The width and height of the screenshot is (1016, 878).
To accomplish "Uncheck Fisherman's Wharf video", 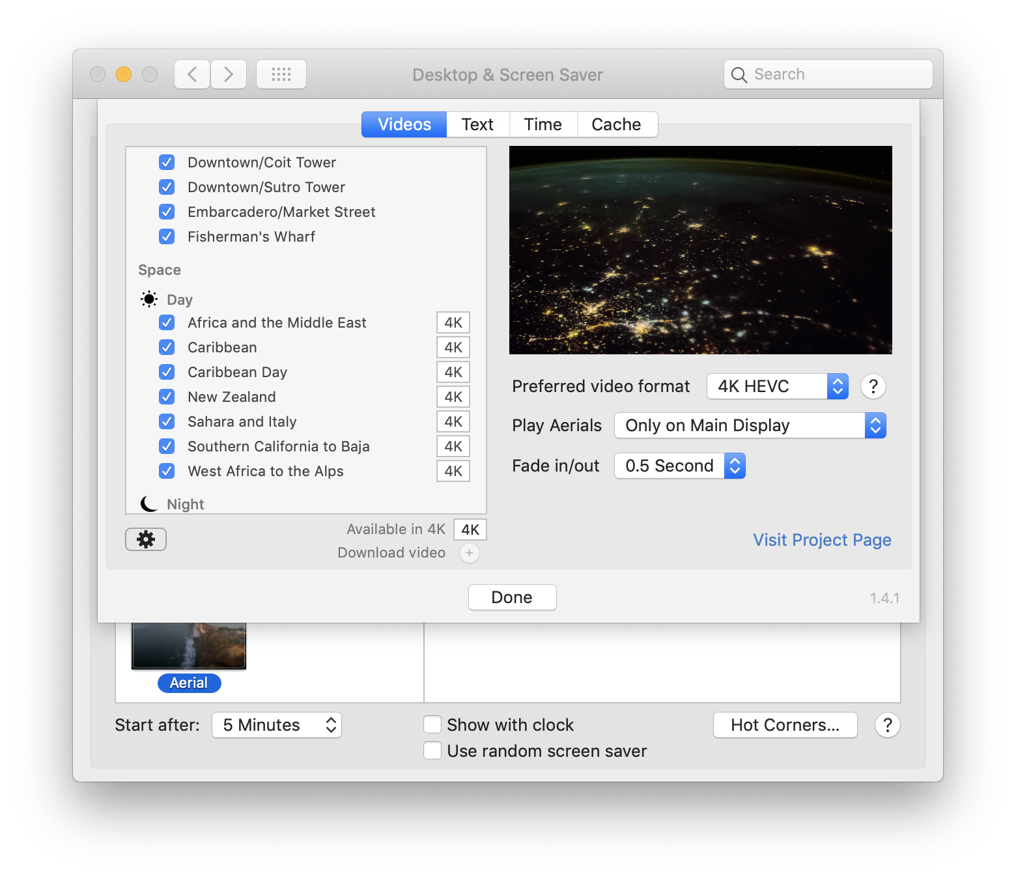I will pyautogui.click(x=167, y=236).
